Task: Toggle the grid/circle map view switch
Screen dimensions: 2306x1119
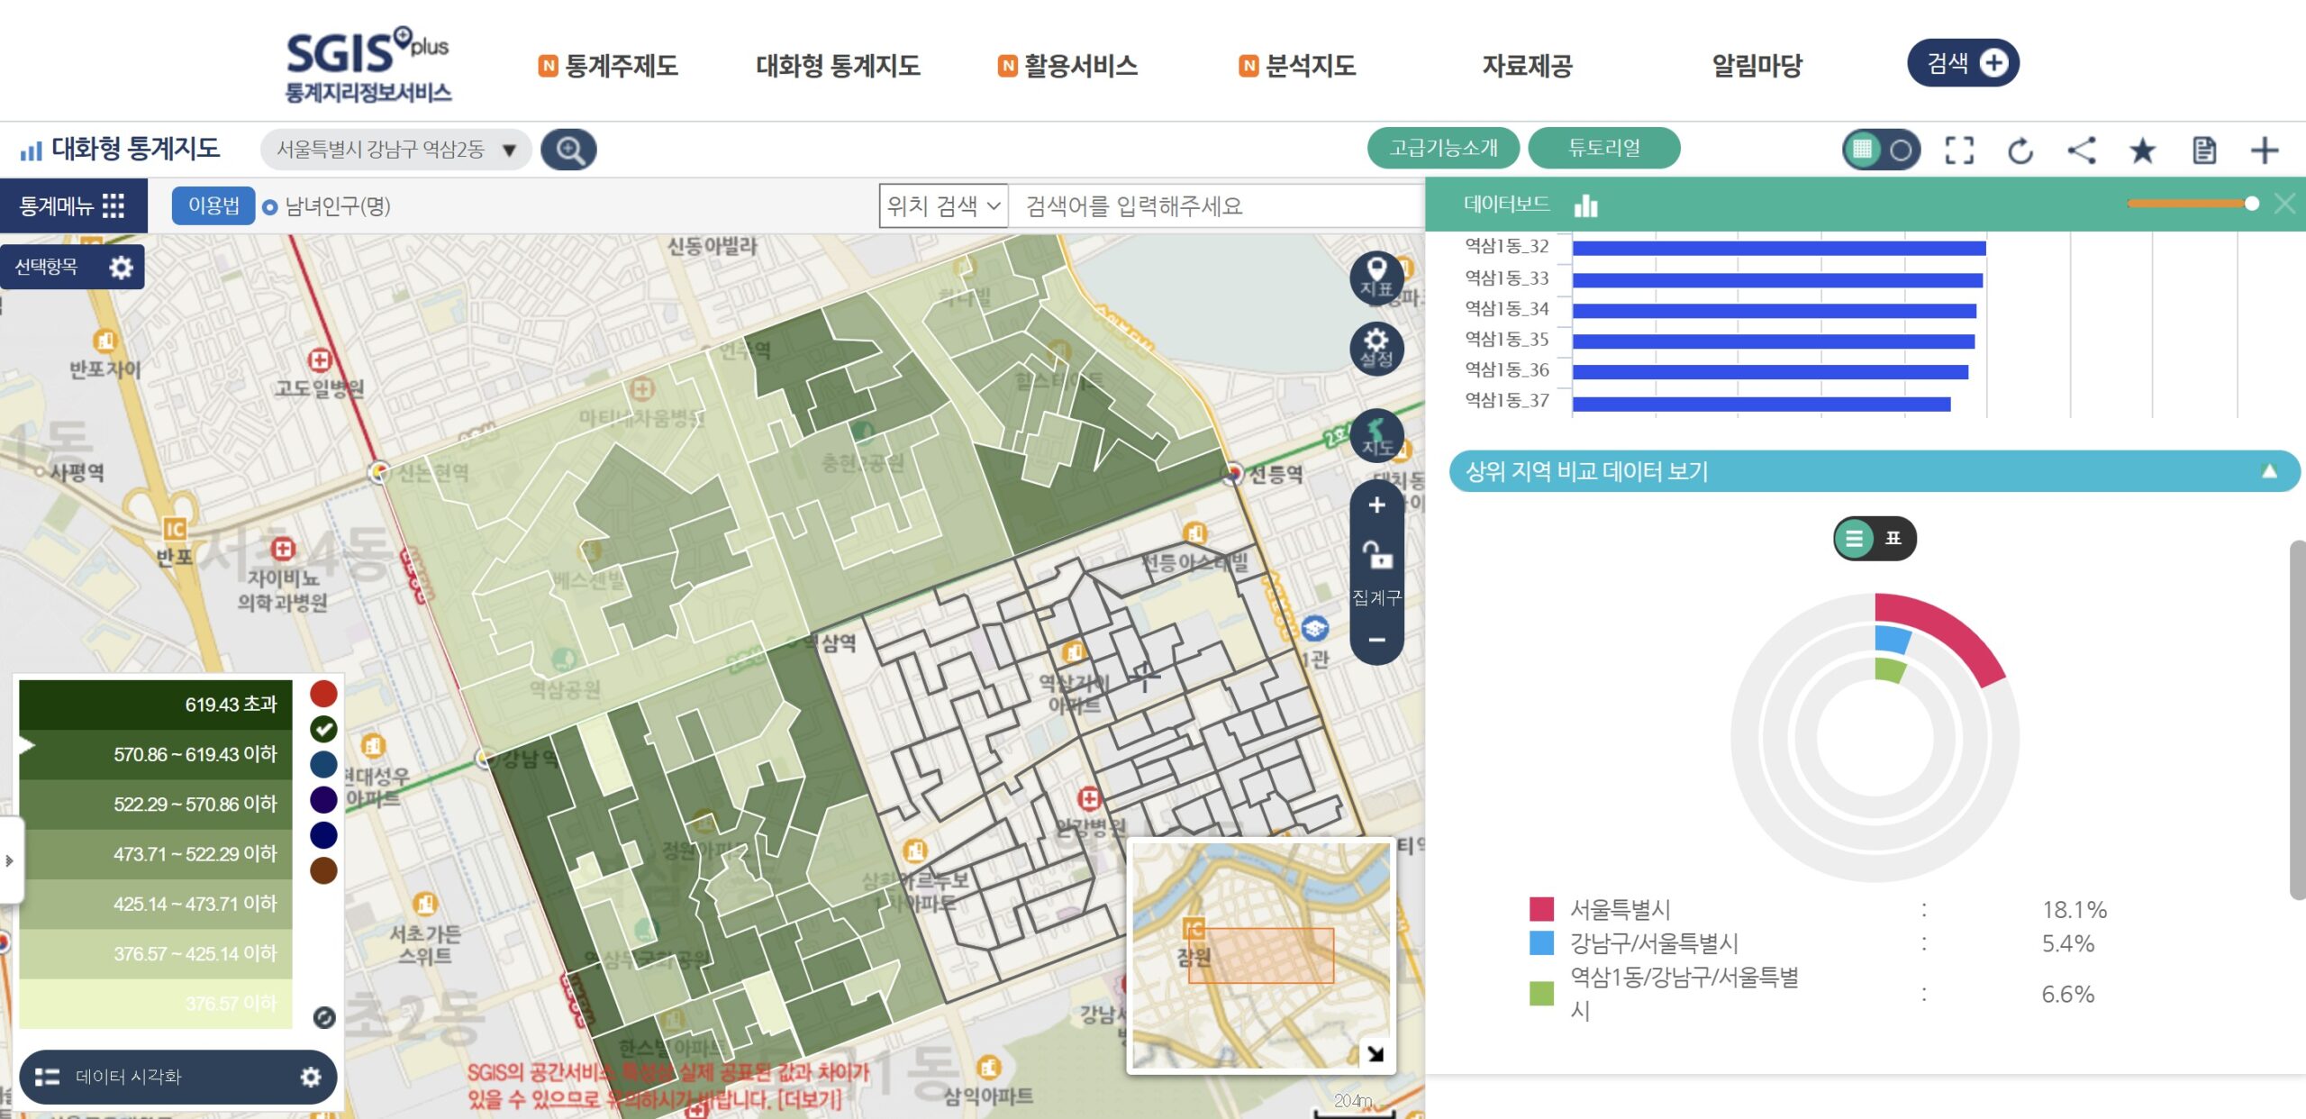Action: point(1881,150)
